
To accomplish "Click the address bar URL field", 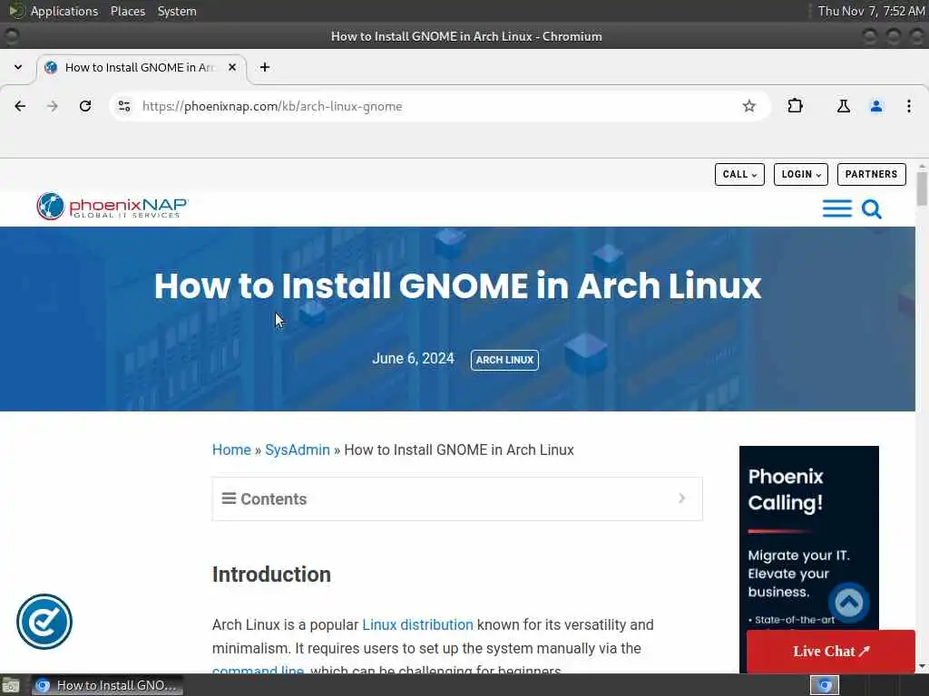I will coord(438,106).
